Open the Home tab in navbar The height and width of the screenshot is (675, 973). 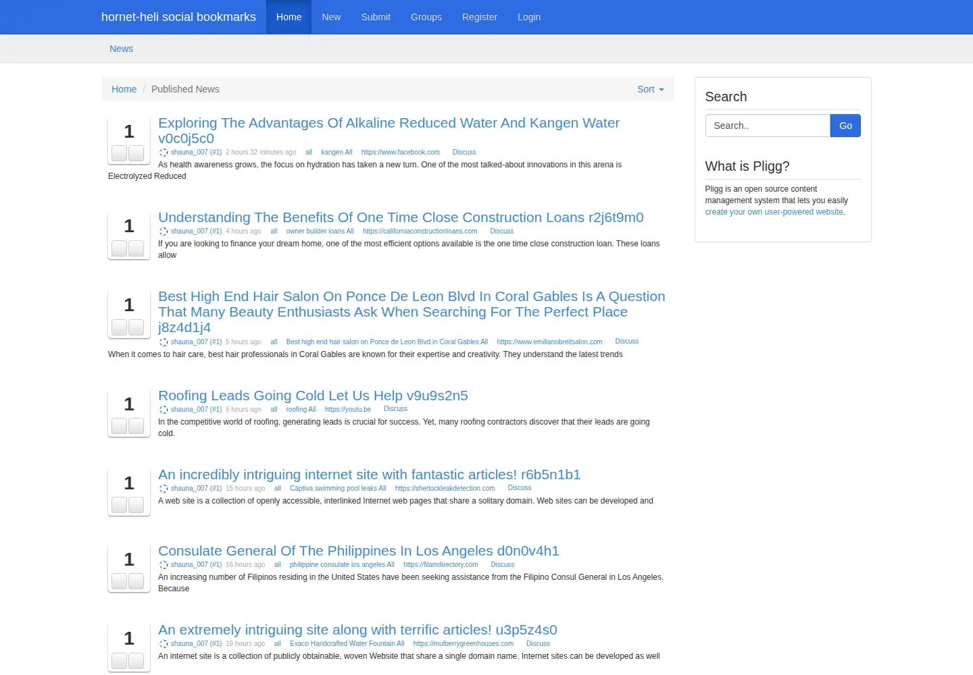289,17
